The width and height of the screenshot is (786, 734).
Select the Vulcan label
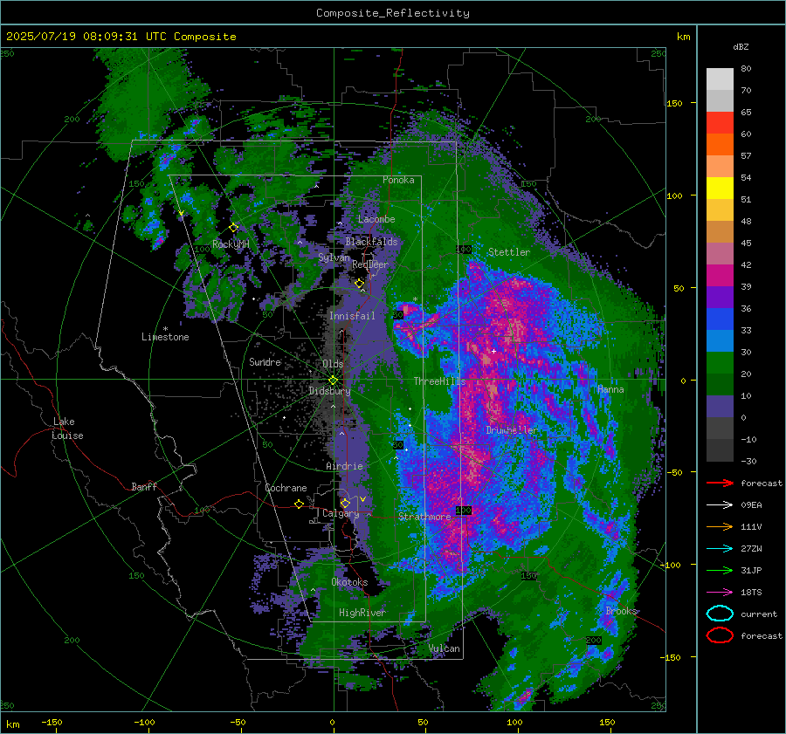click(445, 648)
